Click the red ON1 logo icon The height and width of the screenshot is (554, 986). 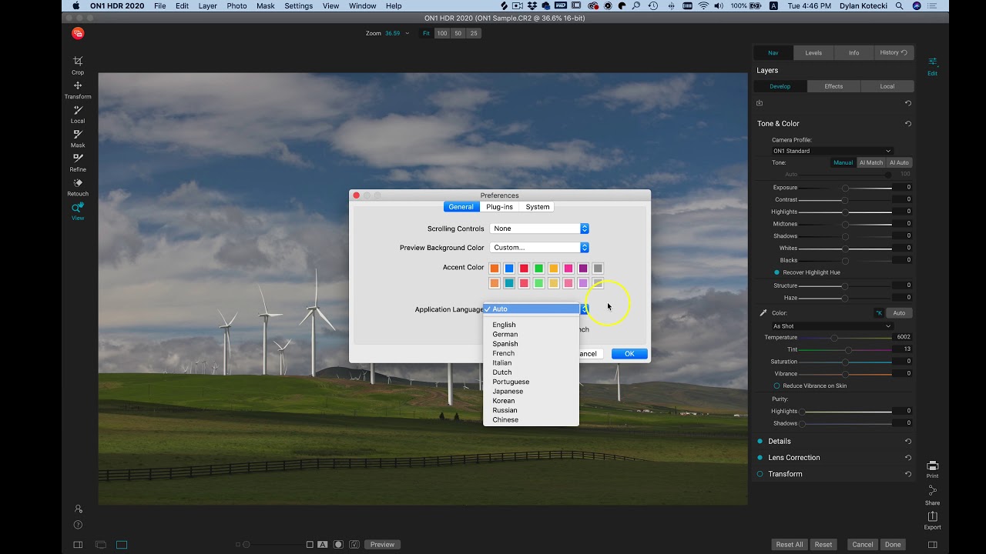point(78,33)
